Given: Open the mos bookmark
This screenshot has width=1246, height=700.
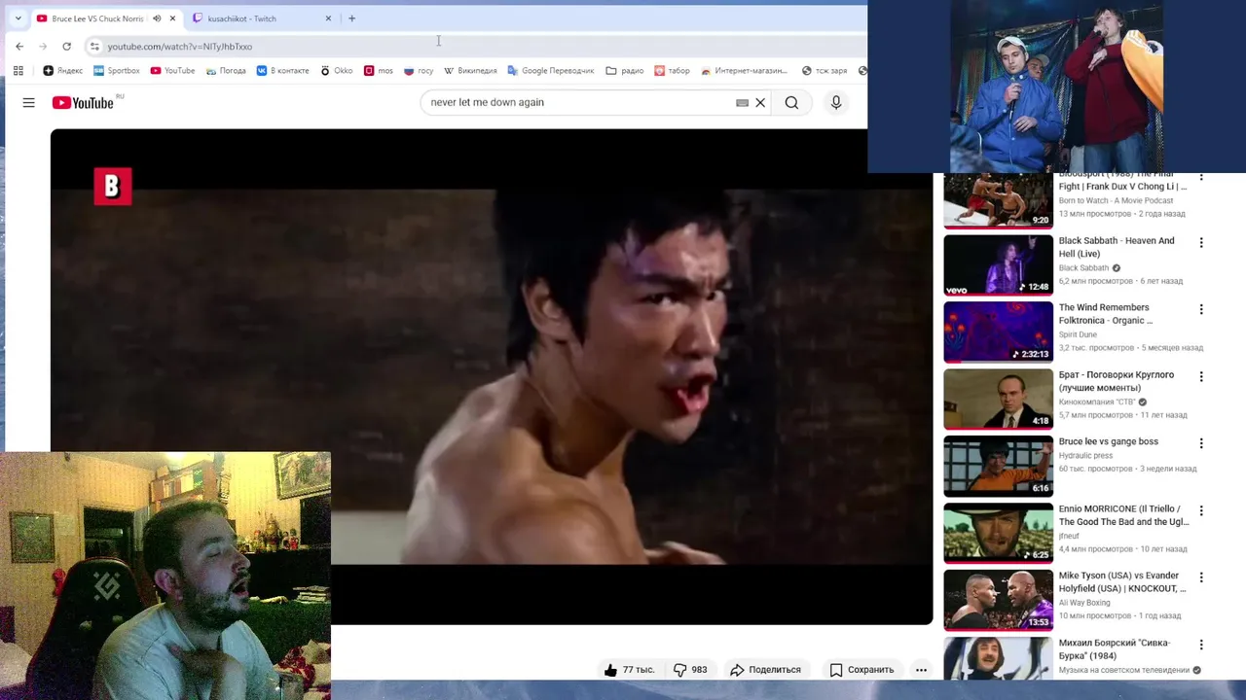Looking at the screenshot, I should coord(379,71).
